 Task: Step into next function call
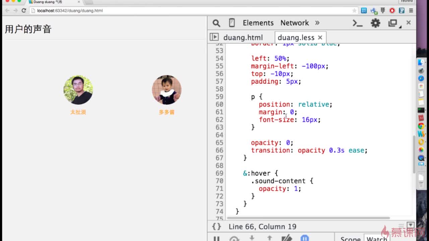[x=252, y=238]
